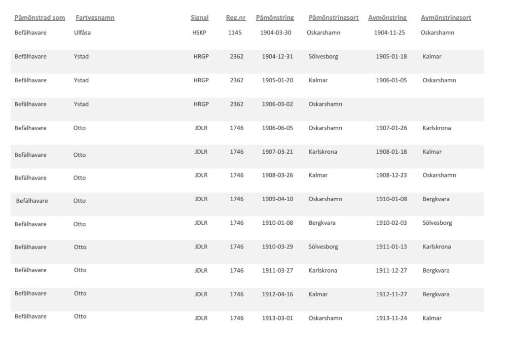Viewport: 505px width, 357px height.
Task: Click the date 1904-12-31
Action: click(x=278, y=56)
